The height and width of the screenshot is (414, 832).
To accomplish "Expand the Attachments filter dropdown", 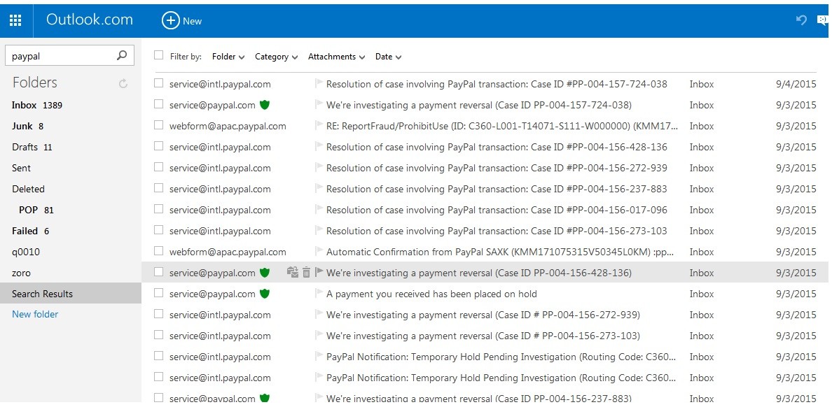I will pos(336,57).
